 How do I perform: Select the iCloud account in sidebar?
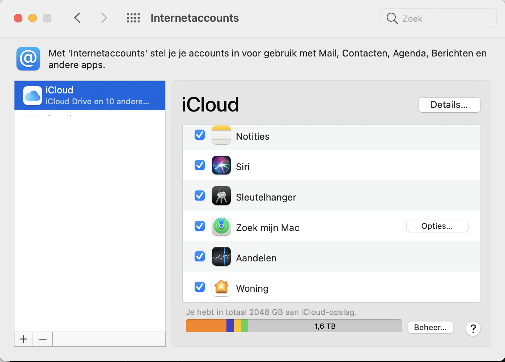(x=90, y=96)
